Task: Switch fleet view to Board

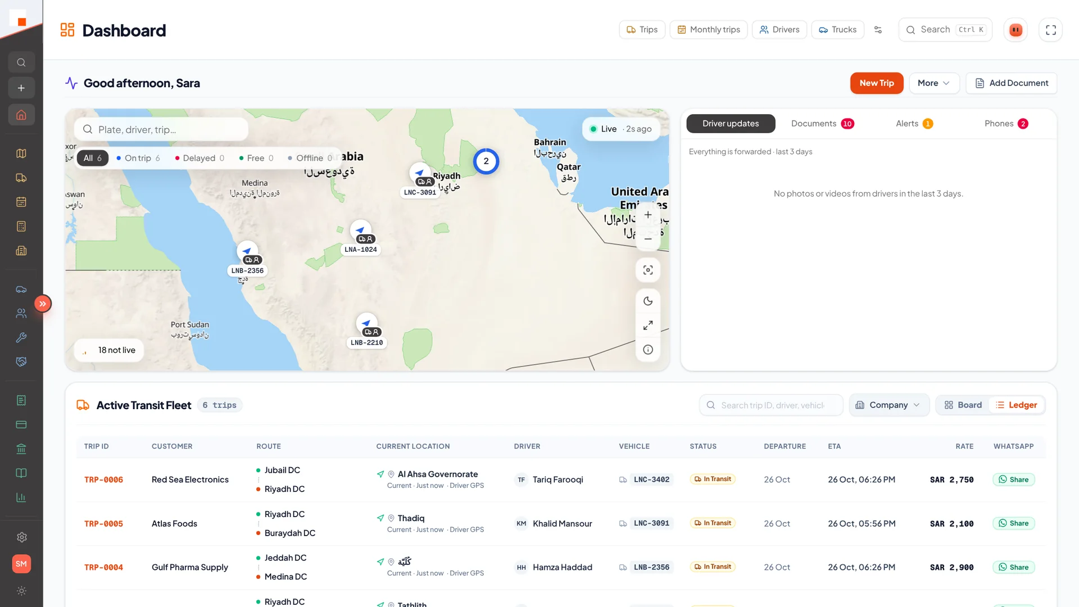Action: pyautogui.click(x=963, y=405)
